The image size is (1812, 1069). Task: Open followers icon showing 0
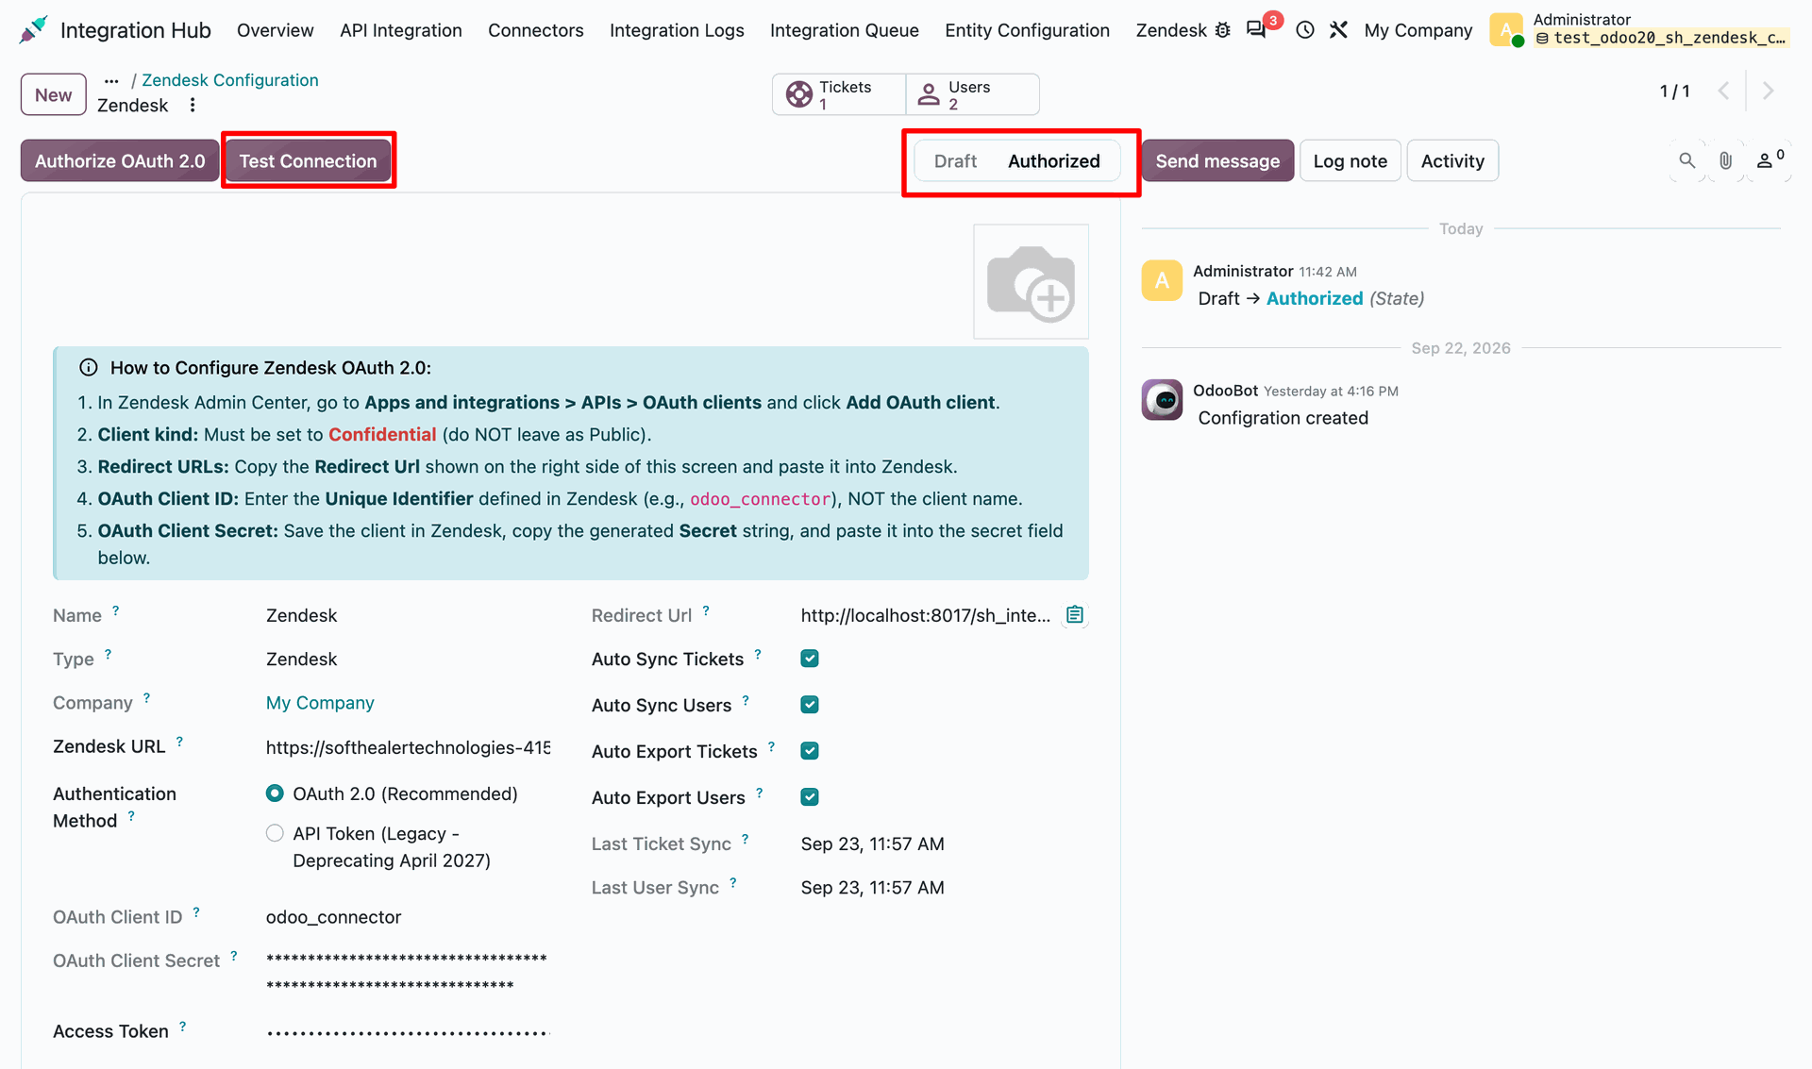coord(1769,160)
